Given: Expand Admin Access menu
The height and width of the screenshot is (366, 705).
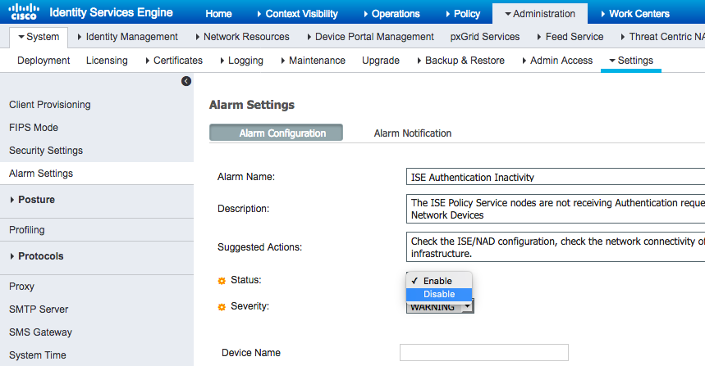Looking at the screenshot, I should click(557, 61).
